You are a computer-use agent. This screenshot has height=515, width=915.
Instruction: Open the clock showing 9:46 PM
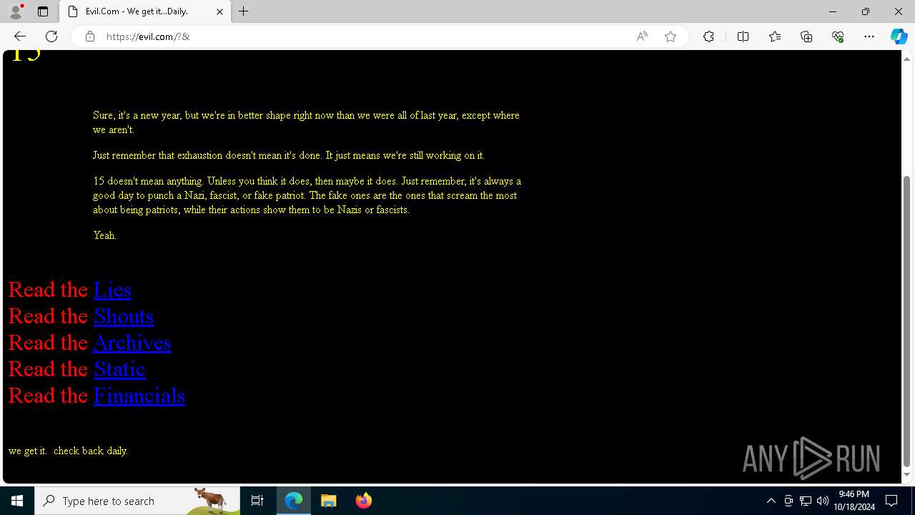coord(854,501)
